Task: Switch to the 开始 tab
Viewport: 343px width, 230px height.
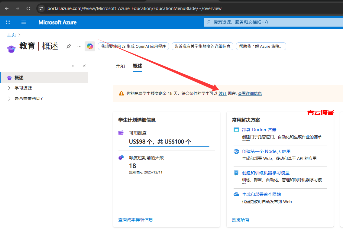Action: click(120, 66)
